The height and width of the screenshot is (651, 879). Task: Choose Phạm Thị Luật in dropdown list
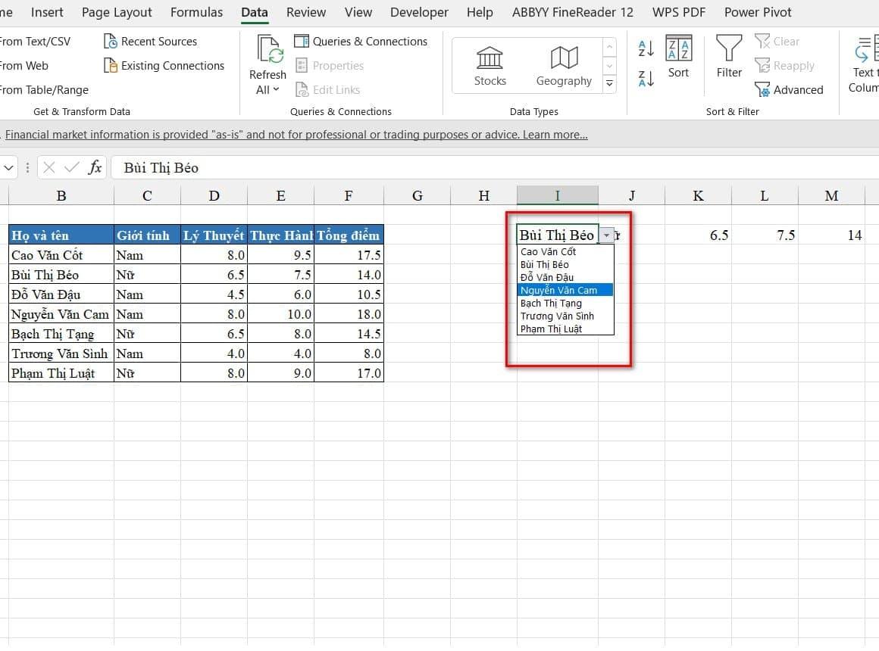coord(551,329)
